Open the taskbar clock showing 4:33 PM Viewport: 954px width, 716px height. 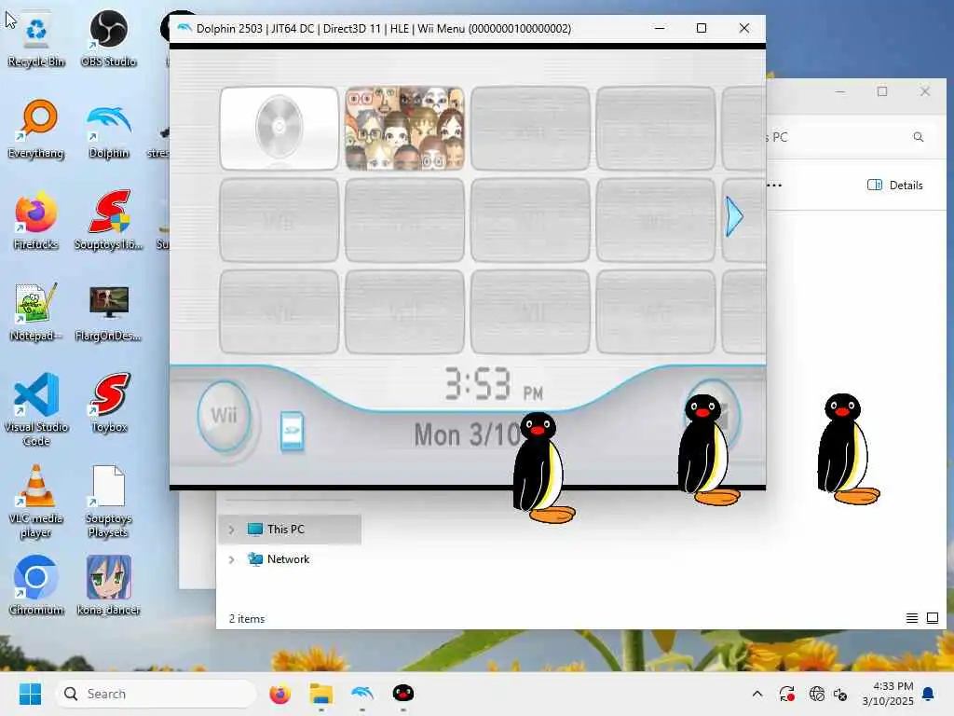click(888, 694)
